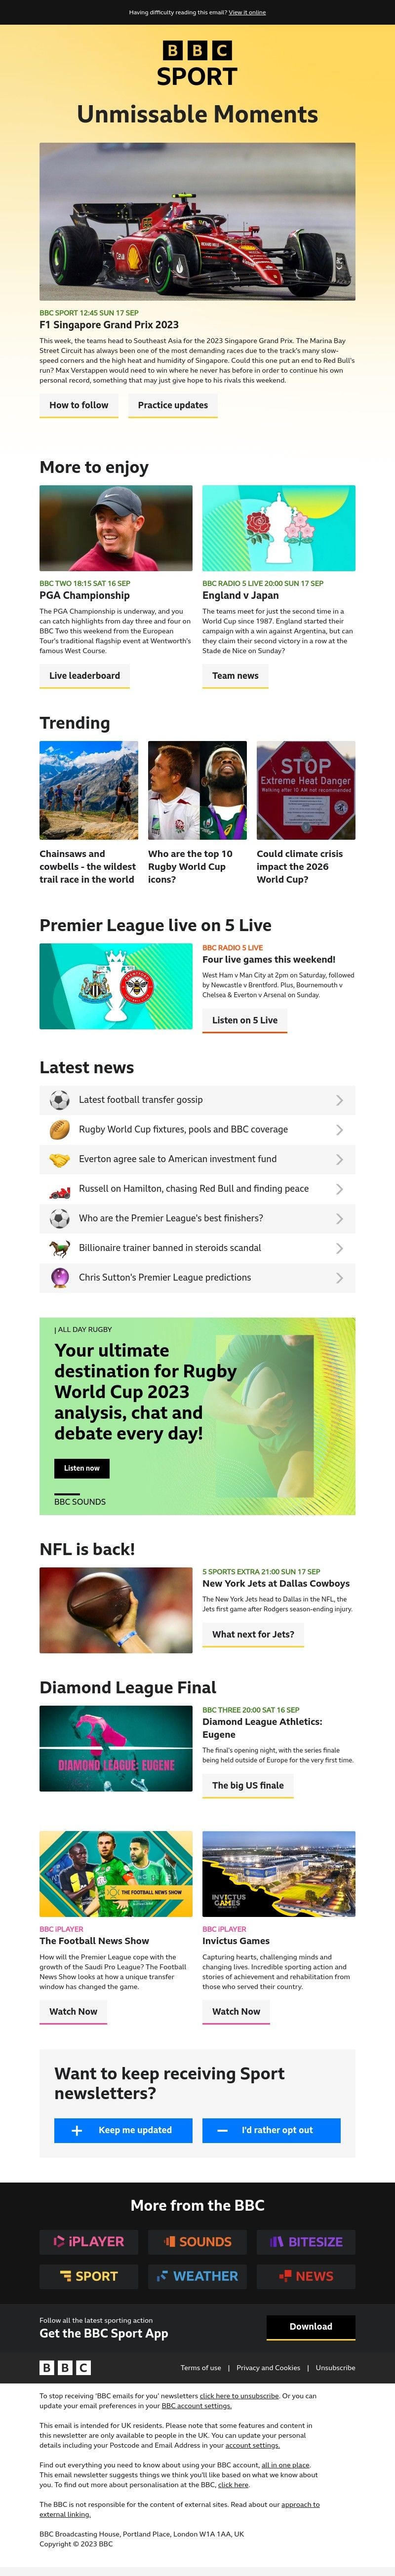Expand chevron for Premier League's best finishers
This screenshot has width=395, height=2576.
(339, 1219)
